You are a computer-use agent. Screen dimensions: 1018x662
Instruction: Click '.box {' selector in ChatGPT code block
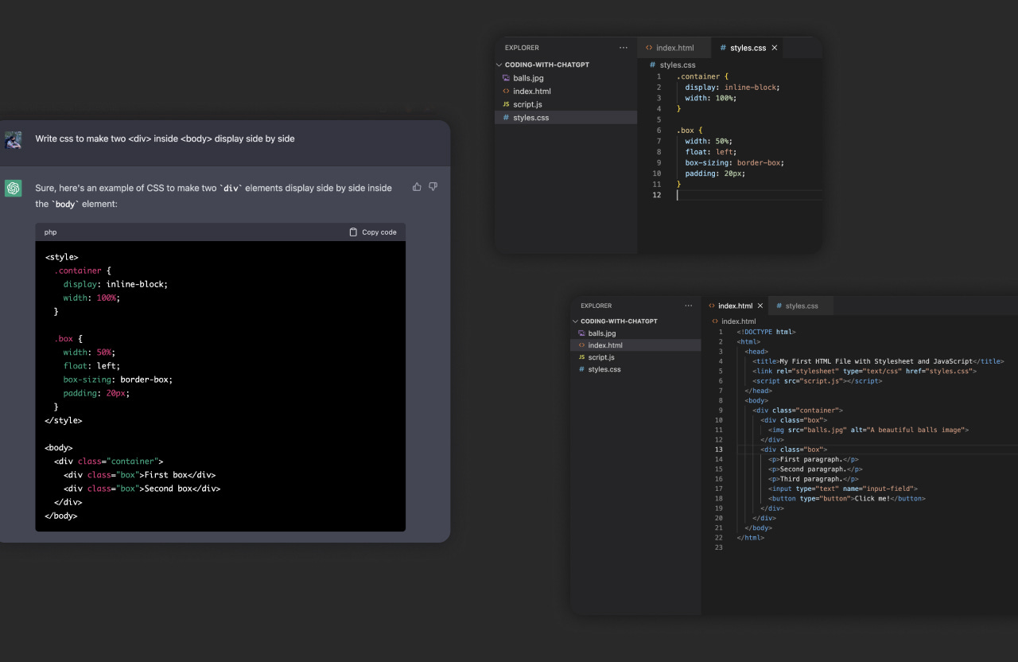[x=68, y=339]
